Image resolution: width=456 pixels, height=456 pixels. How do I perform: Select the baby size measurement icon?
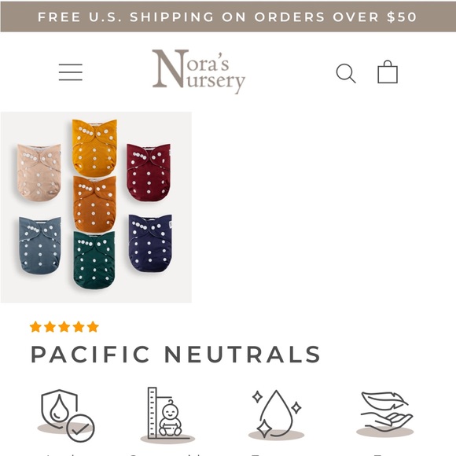[167, 414]
